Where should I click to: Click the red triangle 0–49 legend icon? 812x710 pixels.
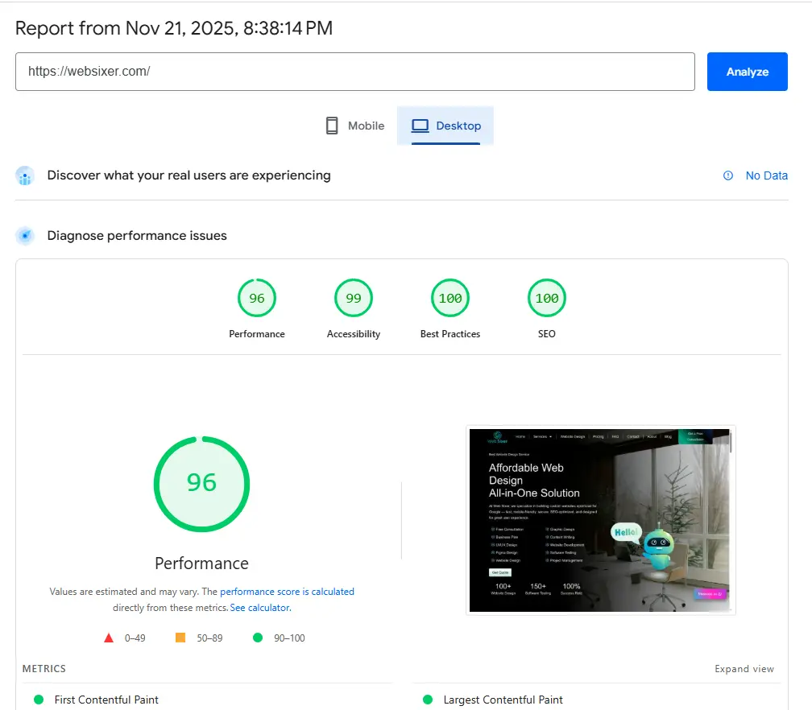click(109, 638)
